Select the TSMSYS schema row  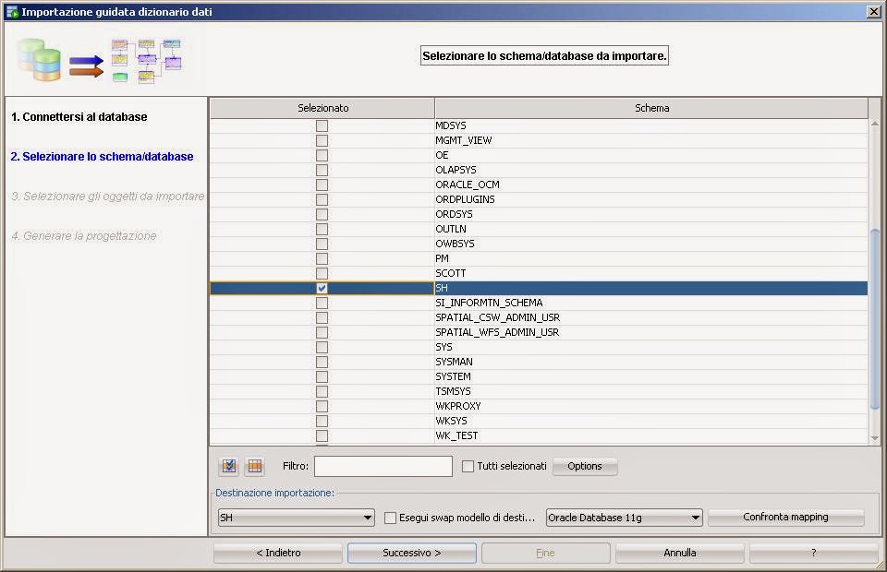pos(539,391)
